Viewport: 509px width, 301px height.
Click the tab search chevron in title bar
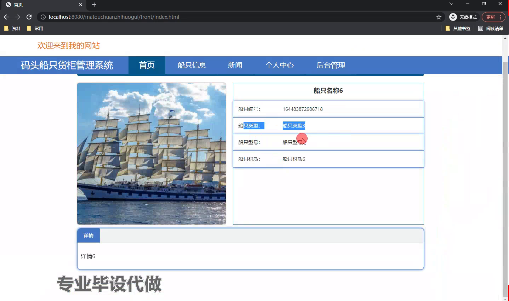tap(451, 4)
